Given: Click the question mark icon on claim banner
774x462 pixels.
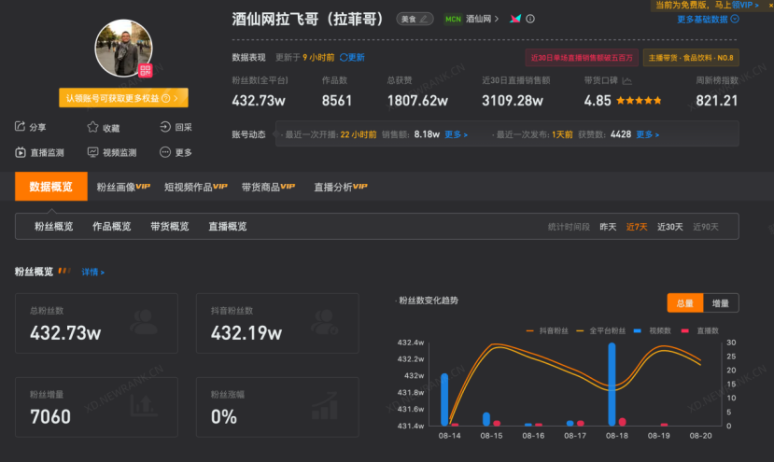Looking at the screenshot, I should [x=166, y=98].
